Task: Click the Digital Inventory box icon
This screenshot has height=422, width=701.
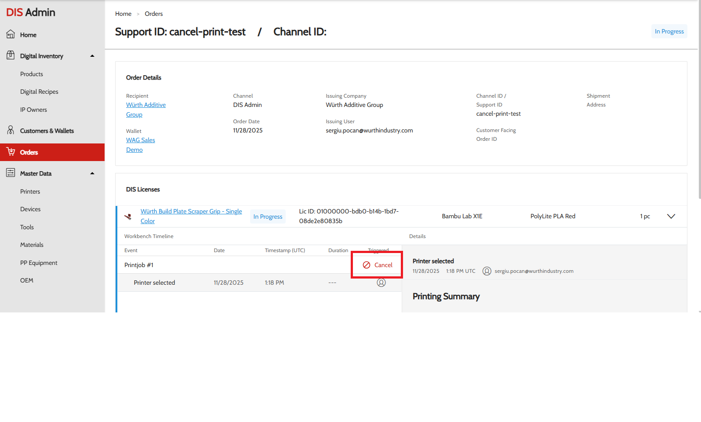Action: [11, 55]
